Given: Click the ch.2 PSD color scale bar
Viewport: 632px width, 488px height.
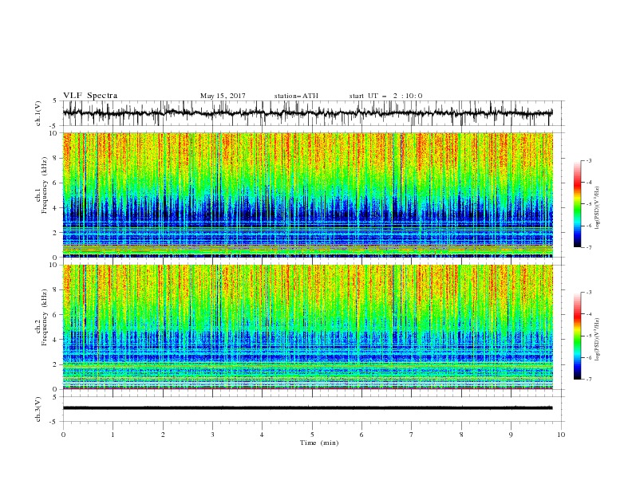Looking at the screenshot, I should [577, 336].
